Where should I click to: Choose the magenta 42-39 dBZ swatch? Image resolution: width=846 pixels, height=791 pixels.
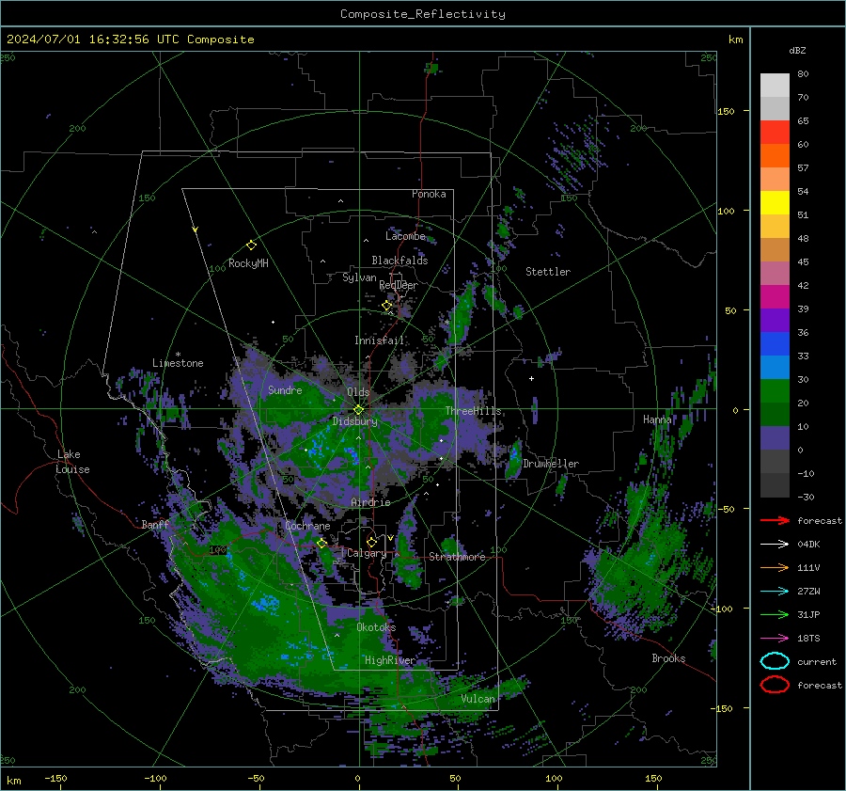(775, 296)
